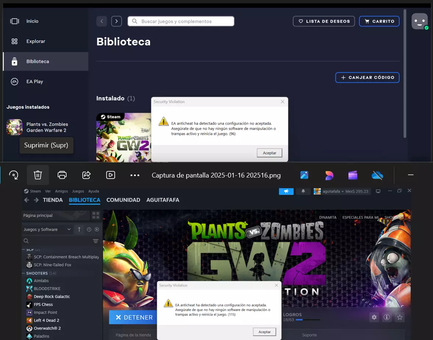The image size is (433, 340).
Task: Click Canjear Código button
Action: [x=367, y=78]
